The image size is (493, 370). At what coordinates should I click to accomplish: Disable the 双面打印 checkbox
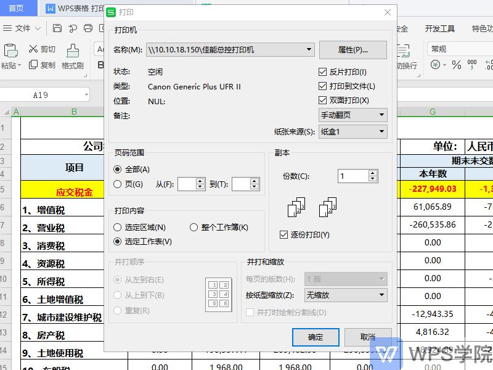point(323,100)
